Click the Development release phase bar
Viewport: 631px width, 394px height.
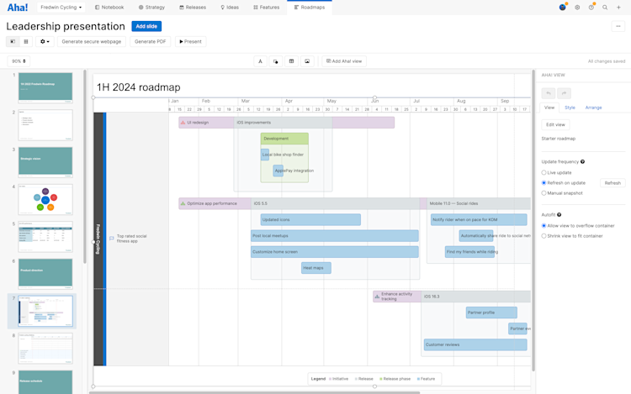coord(284,139)
